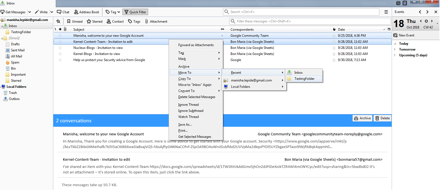This screenshot has width=440, height=190.
Task: Collapse the [Gmail] folder tree
Action: [x=2, y=38]
